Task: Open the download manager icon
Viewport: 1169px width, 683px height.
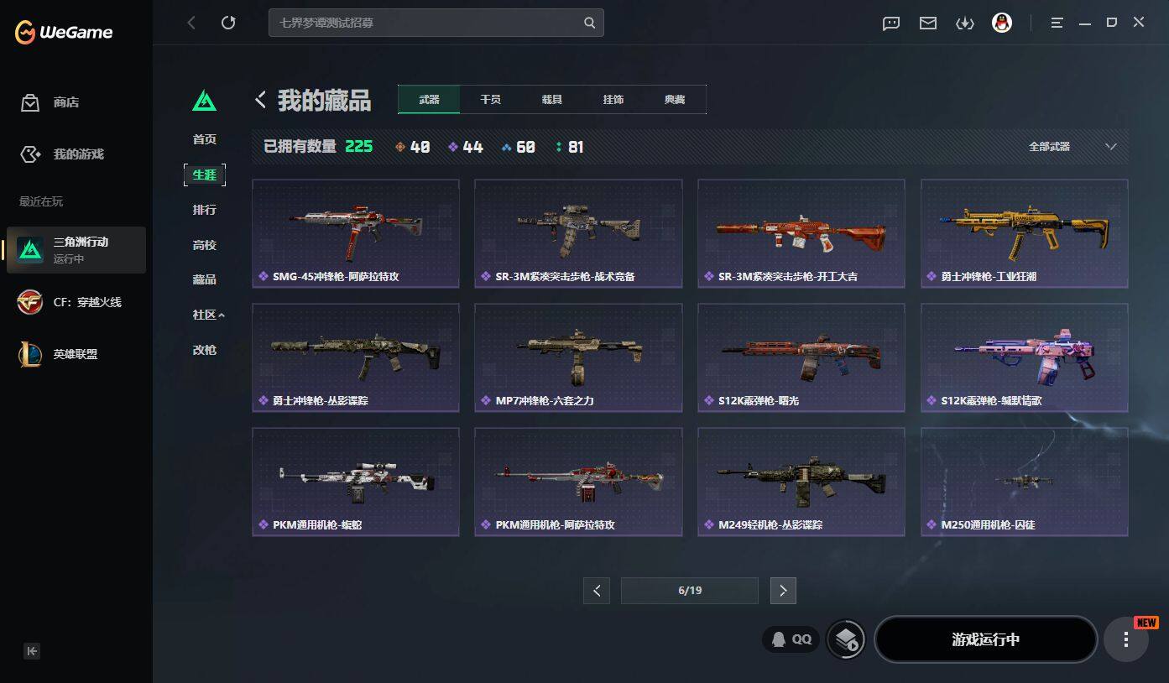Action: [x=964, y=23]
